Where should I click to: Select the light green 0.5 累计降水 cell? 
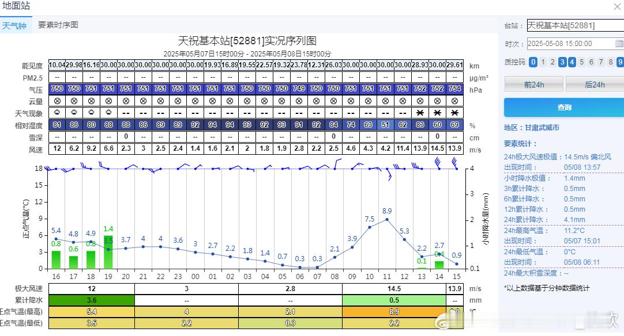pos(394,300)
